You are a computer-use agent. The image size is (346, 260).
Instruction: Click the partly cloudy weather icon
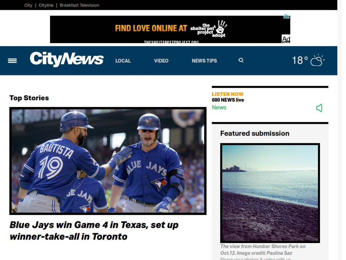pyautogui.click(x=317, y=60)
